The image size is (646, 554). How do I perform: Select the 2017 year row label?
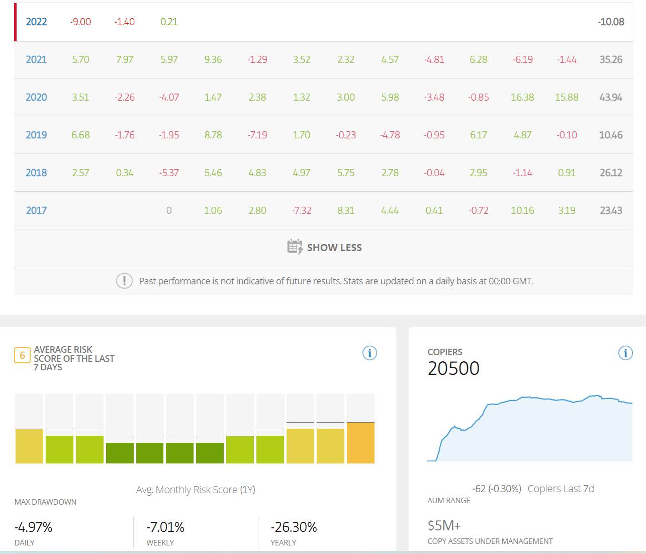(x=36, y=210)
